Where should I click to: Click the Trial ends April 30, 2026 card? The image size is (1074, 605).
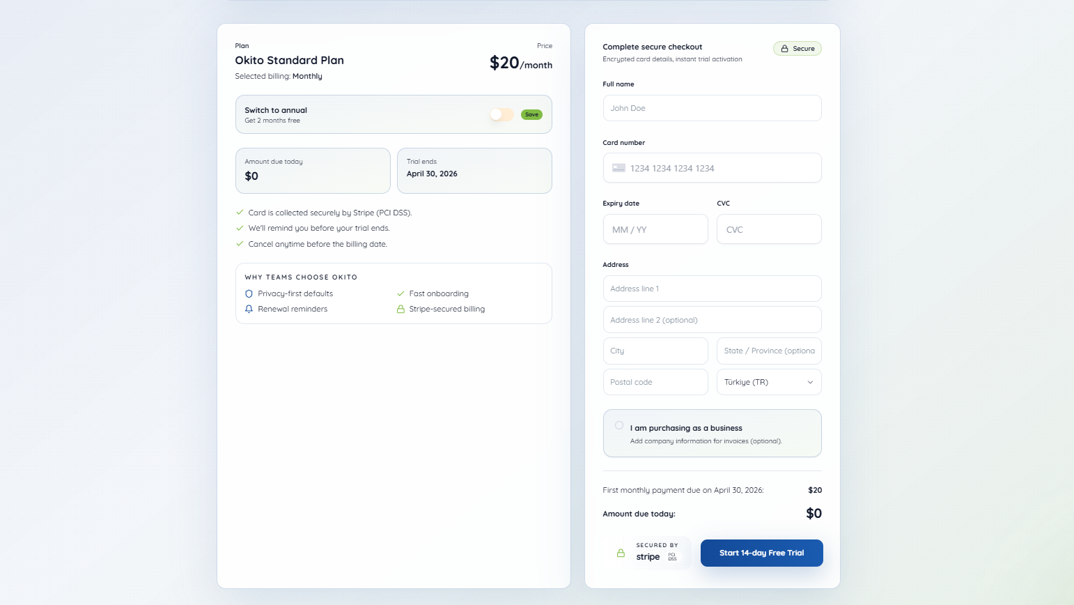[474, 171]
